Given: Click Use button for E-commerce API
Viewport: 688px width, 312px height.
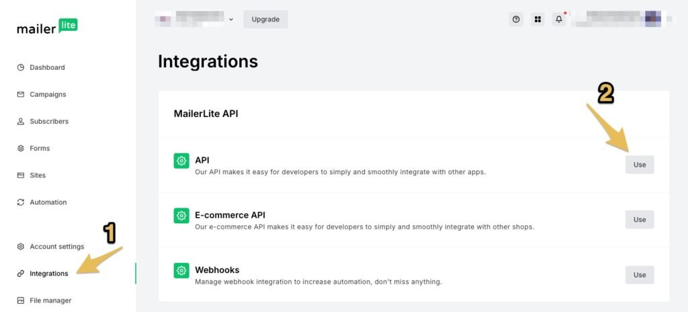Looking at the screenshot, I should coord(640,219).
